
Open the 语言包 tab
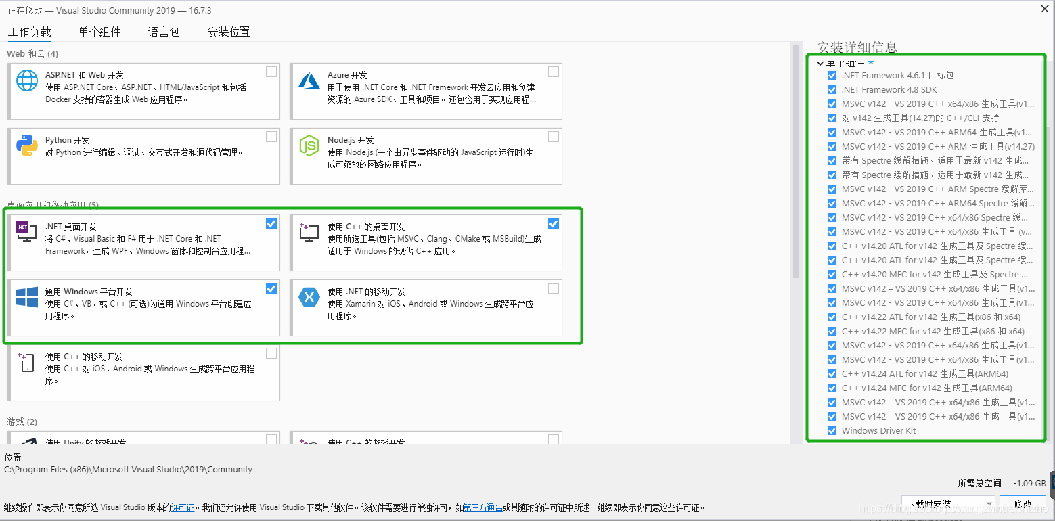(162, 31)
